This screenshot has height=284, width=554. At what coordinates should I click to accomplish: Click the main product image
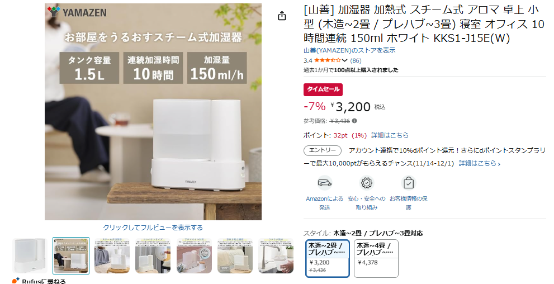tap(153, 112)
